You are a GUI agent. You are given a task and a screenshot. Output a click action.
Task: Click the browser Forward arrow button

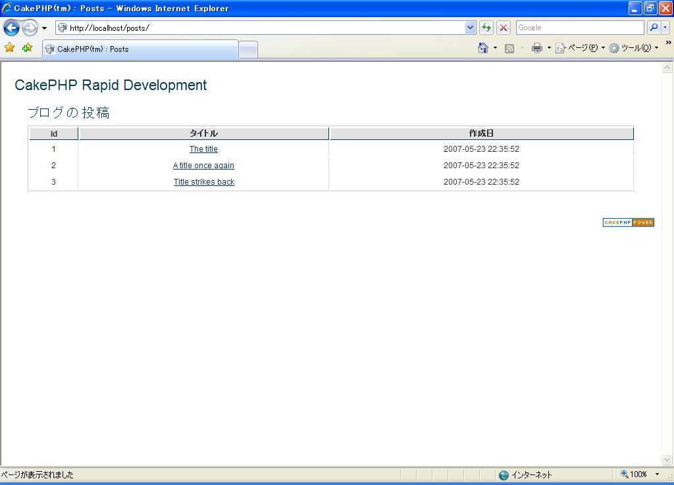[30, 28]
